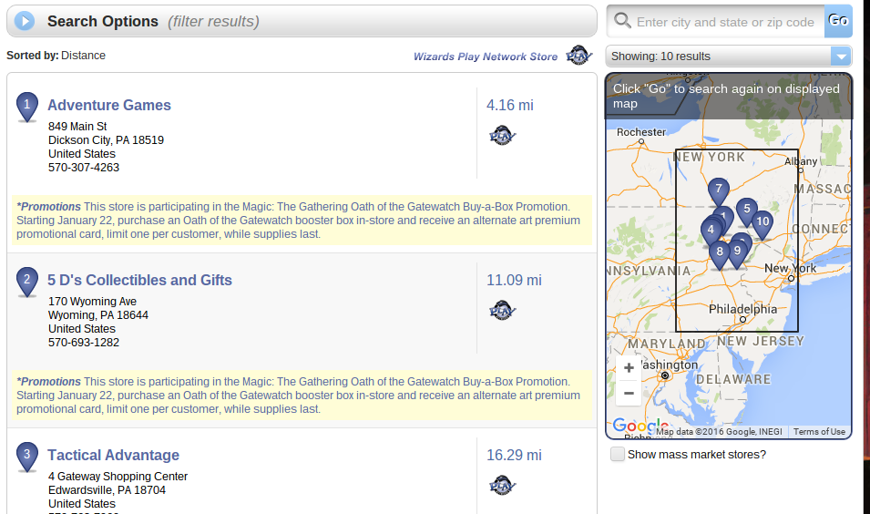Select map pin number 4
870x514 pixels.
pos(711,231)
